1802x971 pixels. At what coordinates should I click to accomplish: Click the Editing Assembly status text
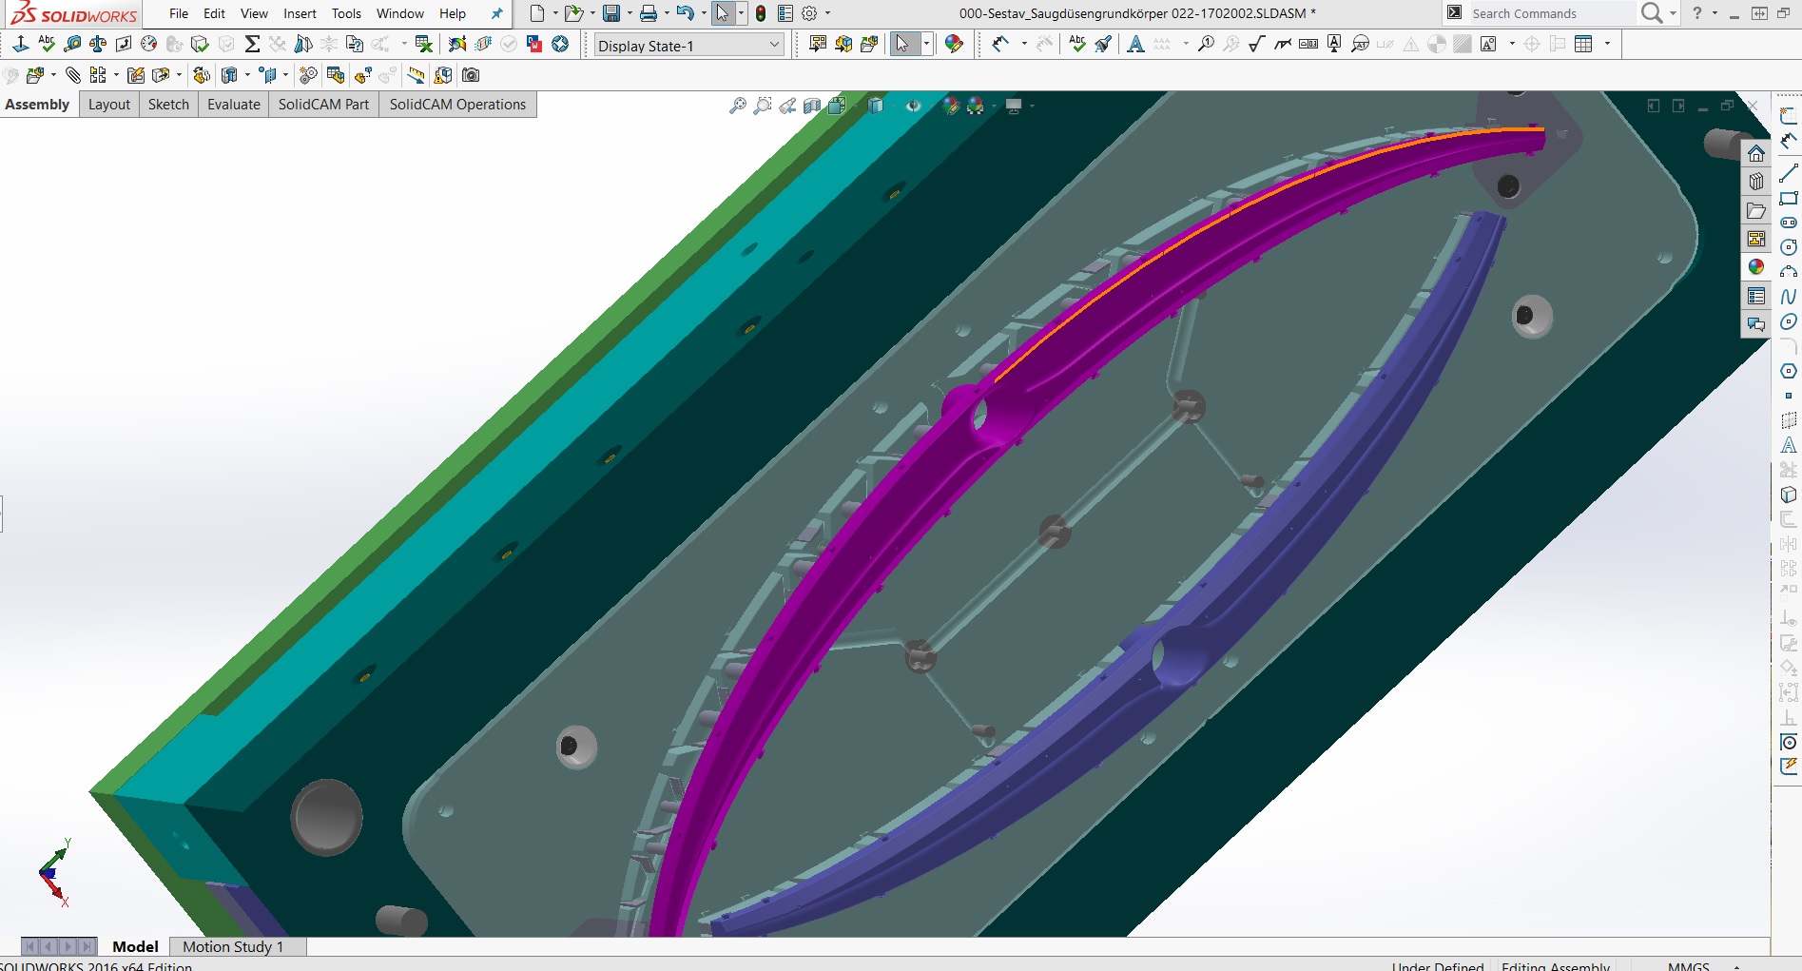[1556, 966]
